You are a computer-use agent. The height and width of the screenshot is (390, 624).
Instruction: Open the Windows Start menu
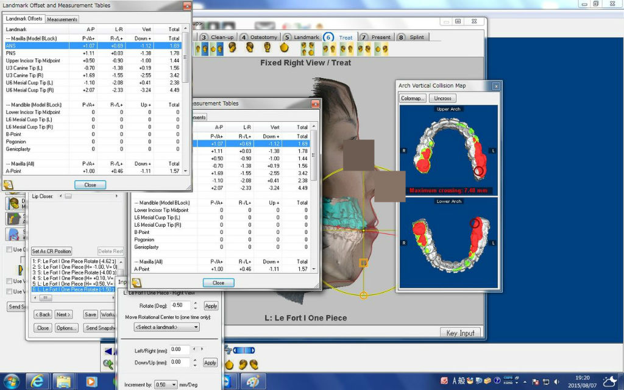click(x=11, y=381)
